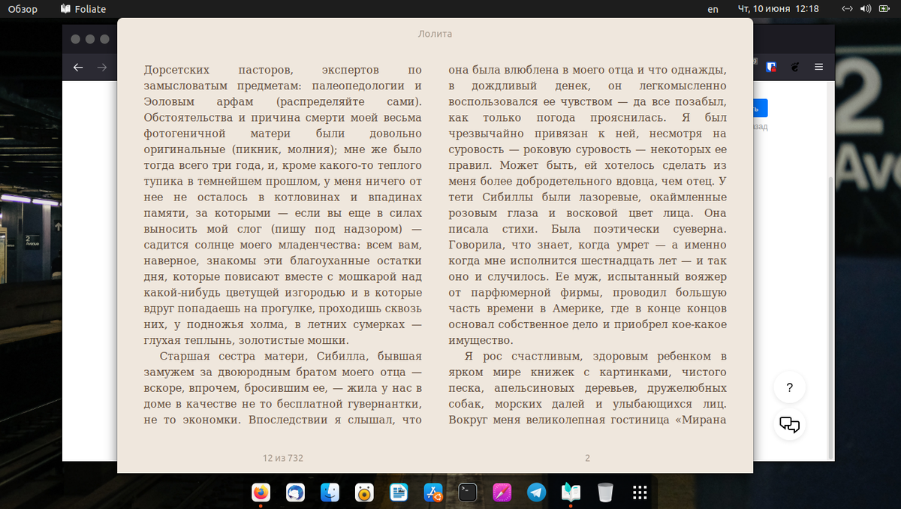
Task: Open the Trash in the dock
Action: (606, 492)
